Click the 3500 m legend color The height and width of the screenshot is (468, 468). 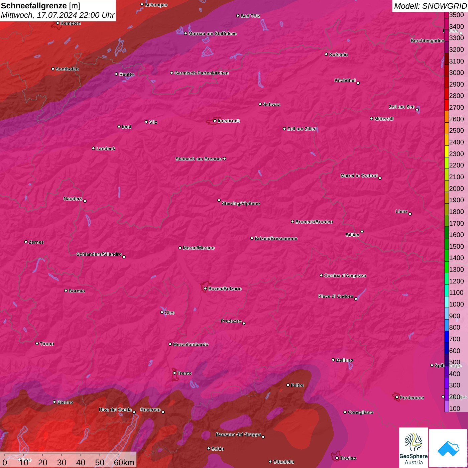click(447, 15)
